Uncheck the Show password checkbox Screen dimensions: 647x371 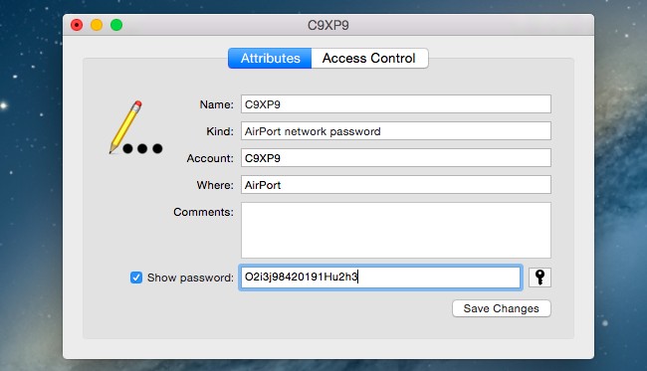[136, 278]
